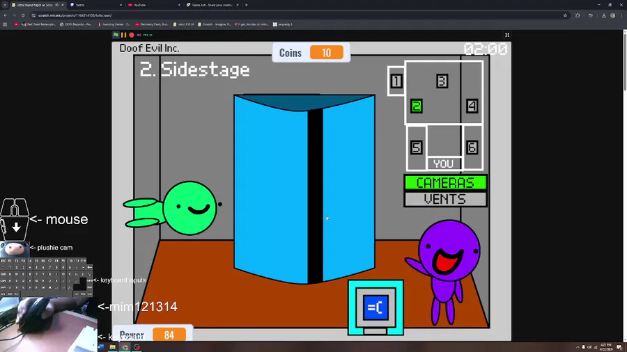Switch to the Game Jolt browser tab
The width and height of the screenshot is (627, 352).
(x=212, y=5)
